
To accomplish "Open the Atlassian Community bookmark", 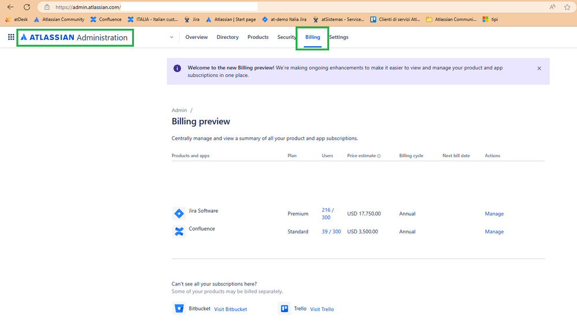I will [x=59, y=20].
